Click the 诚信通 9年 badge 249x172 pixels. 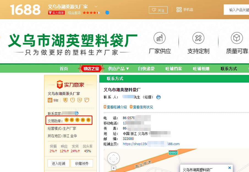click(x=53, y=100)
